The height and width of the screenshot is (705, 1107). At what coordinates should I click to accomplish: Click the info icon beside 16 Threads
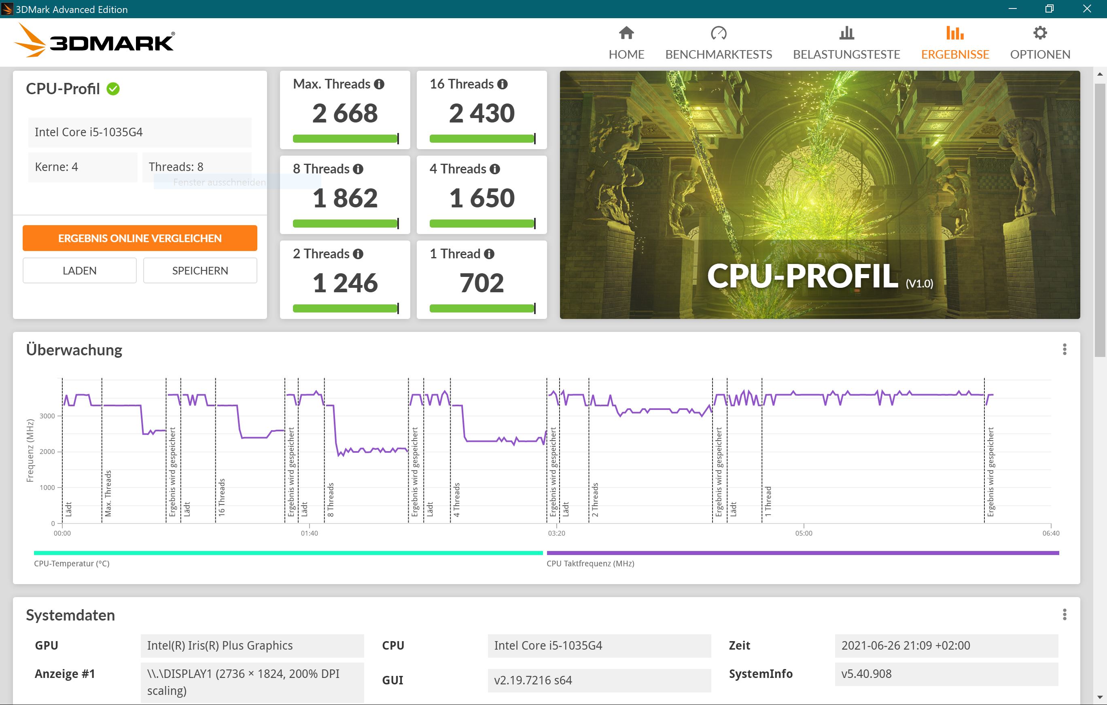(x=503, y=84)
